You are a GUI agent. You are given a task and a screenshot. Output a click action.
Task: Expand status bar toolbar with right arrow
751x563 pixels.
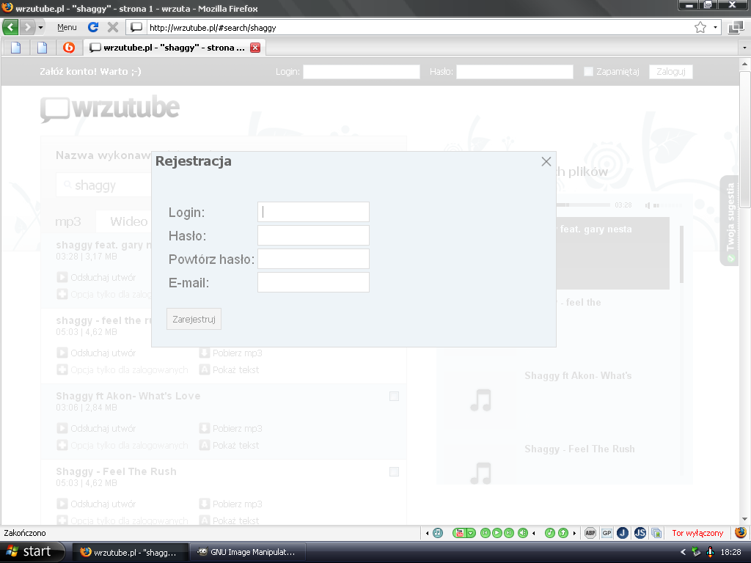(x=574, y=533)
